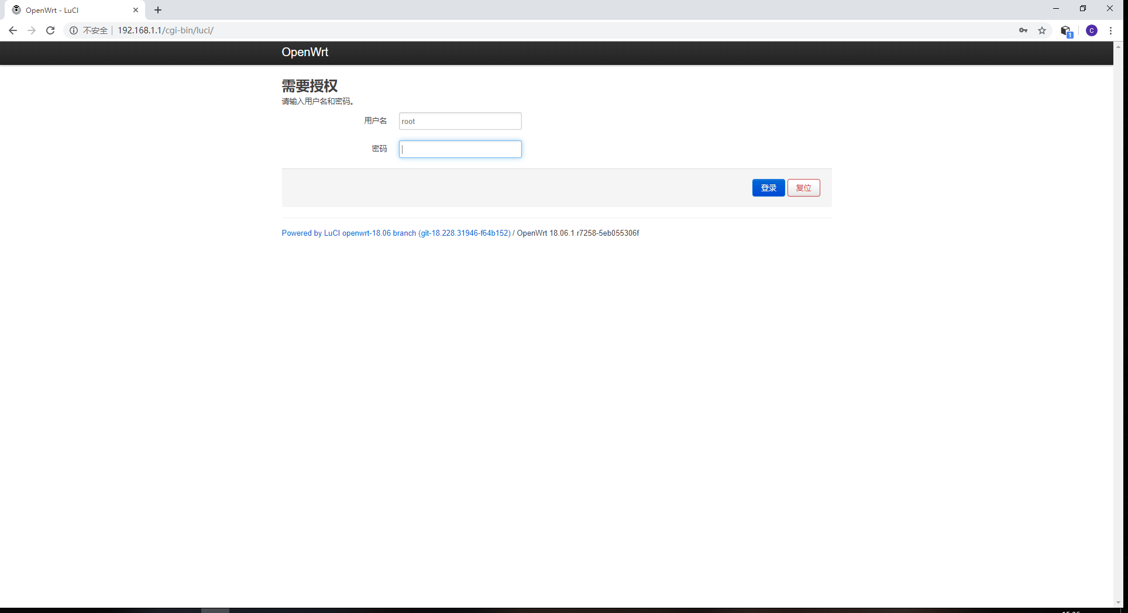Reload the page with the refresh icon

50,30
